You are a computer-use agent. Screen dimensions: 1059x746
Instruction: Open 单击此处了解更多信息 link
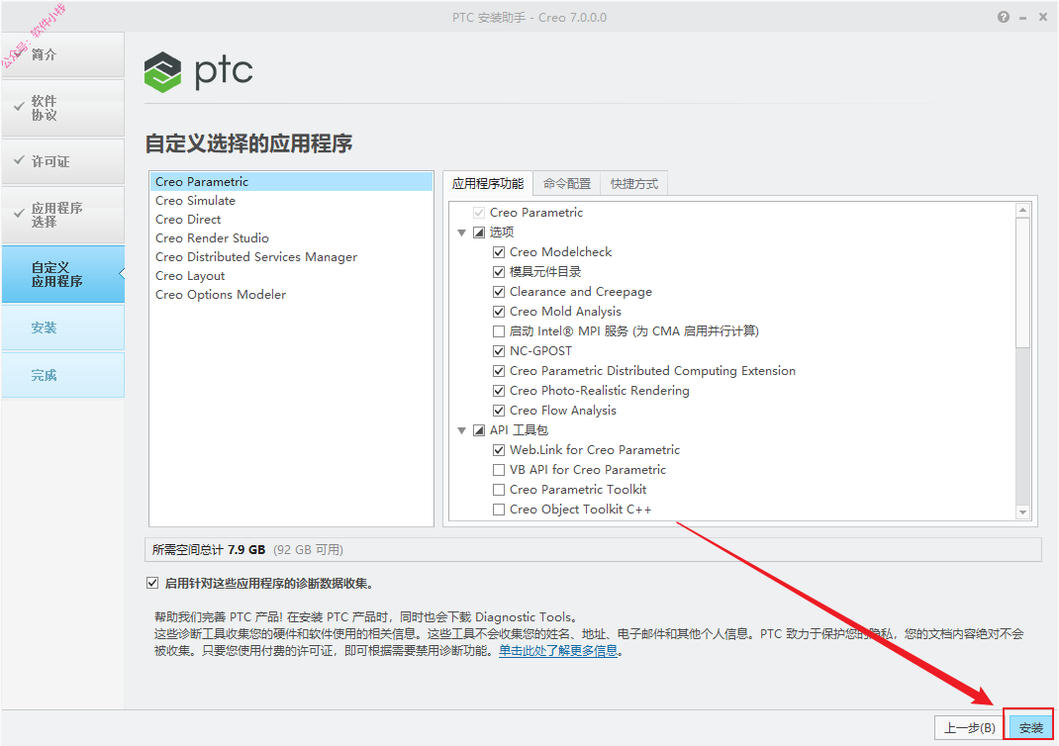pos(558,651)
